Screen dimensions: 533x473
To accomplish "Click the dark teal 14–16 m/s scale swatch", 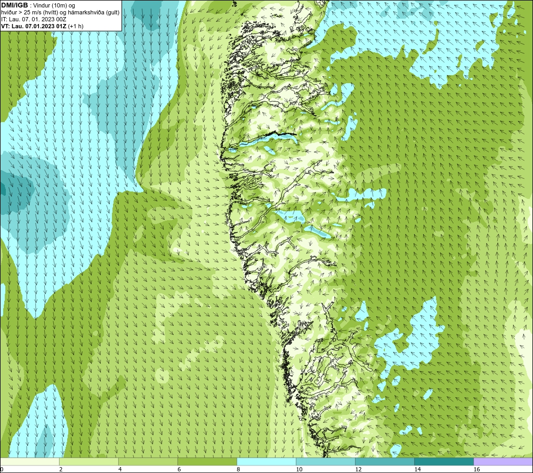I will click(443, 461).
